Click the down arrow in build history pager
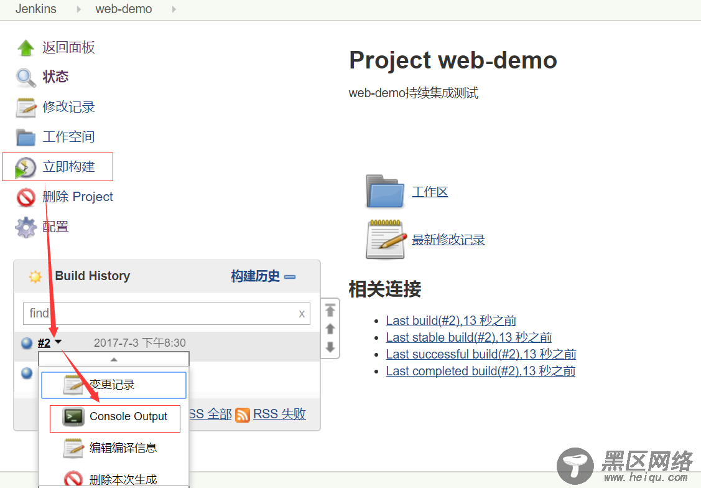 click(330, 347)
